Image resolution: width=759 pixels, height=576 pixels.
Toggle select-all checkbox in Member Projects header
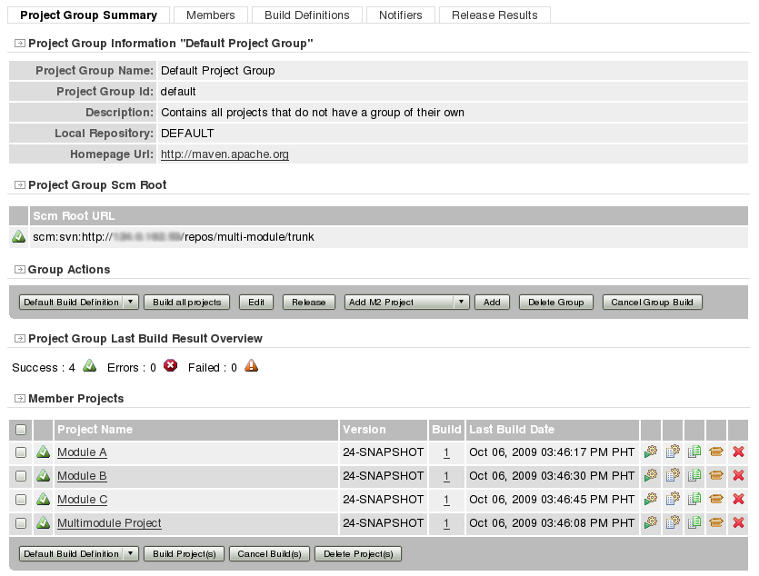pos(20,430)
